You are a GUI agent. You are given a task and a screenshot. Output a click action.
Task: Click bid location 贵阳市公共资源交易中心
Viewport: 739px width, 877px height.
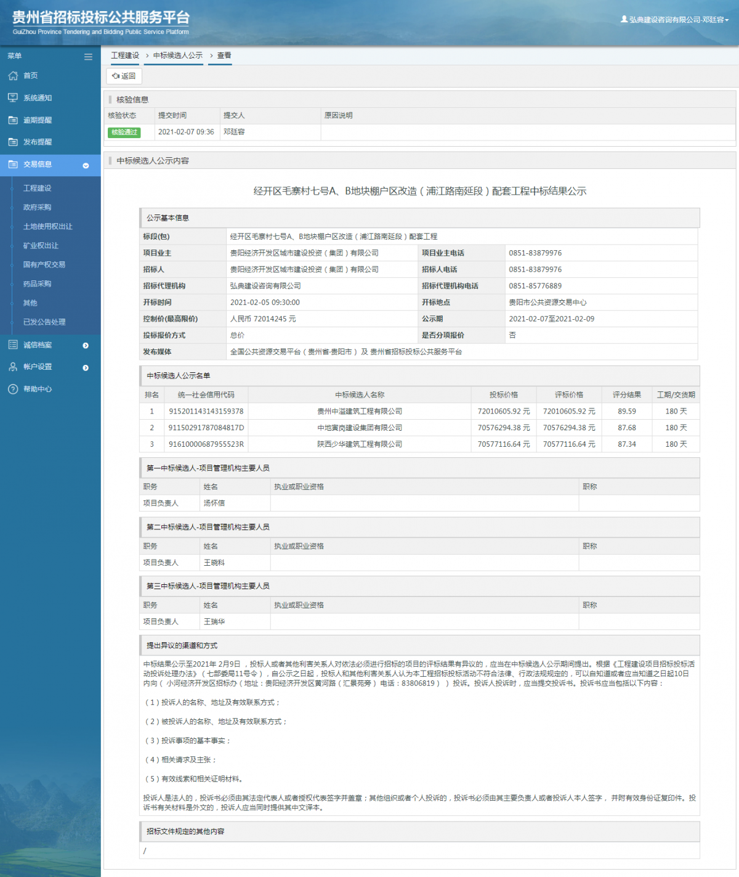(x=547, y=303)
